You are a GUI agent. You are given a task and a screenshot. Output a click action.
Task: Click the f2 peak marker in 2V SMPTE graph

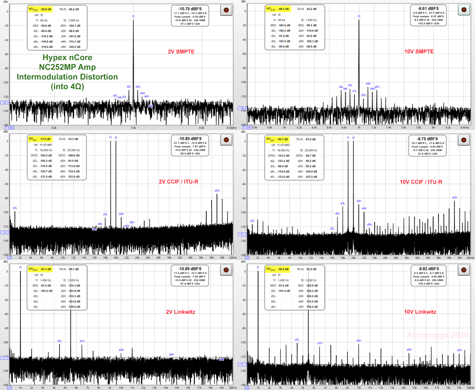[x=133, y=17]
